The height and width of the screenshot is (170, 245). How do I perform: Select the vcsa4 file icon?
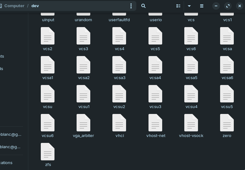(155, 65)
